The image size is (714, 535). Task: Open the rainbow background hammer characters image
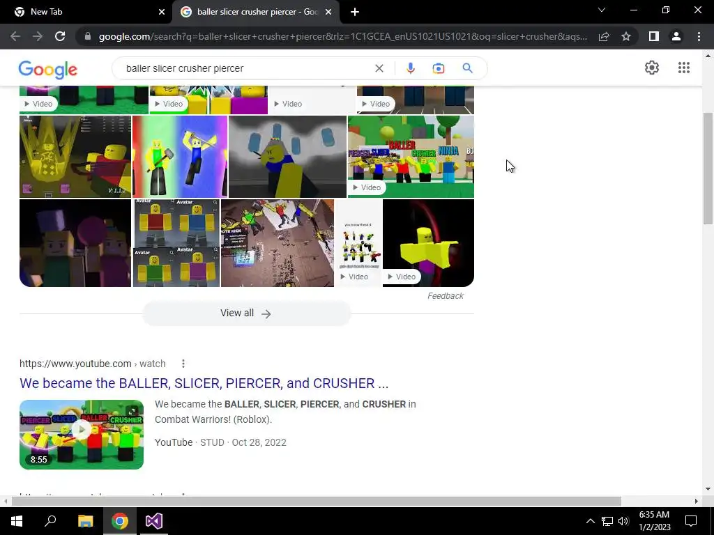click(x=180, y=157)
